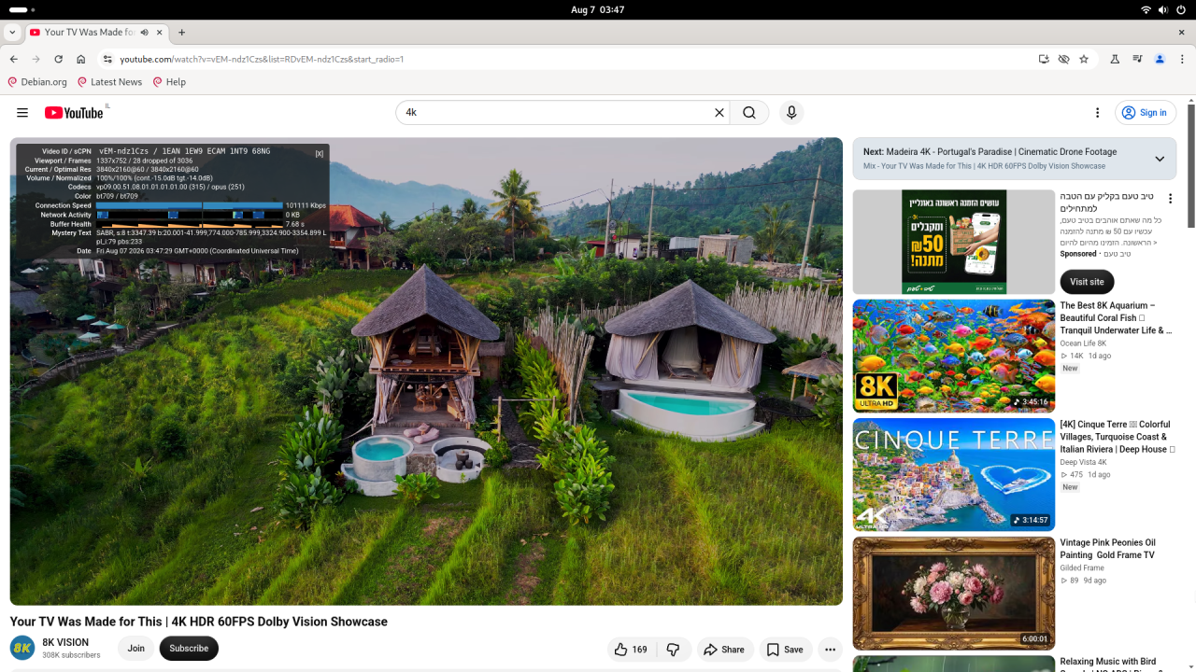Open 8K Aquarium video thumbnail
The image size is (1196, 672).
point(954,356)
